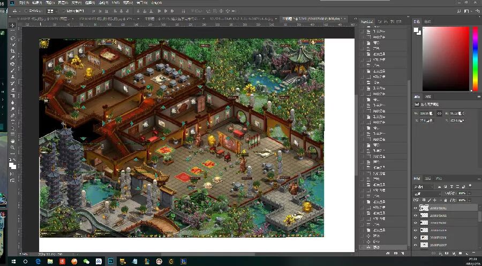Select the last highlighted state in the History panel

(384, 247)
